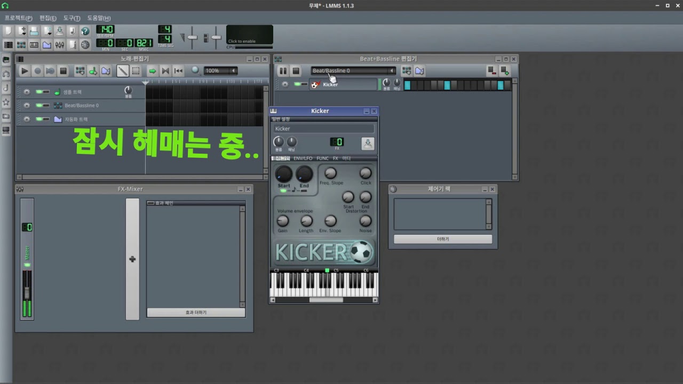683x384 pixels.
Task: Export the current project icon
Action: coord(72,31)
